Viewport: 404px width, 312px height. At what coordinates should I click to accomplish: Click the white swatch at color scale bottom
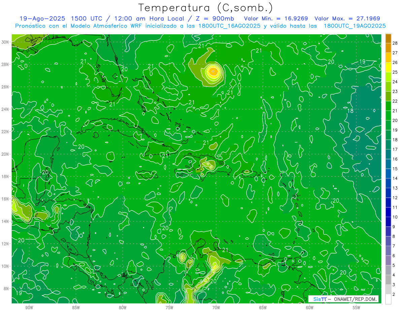tap(388, 299)
